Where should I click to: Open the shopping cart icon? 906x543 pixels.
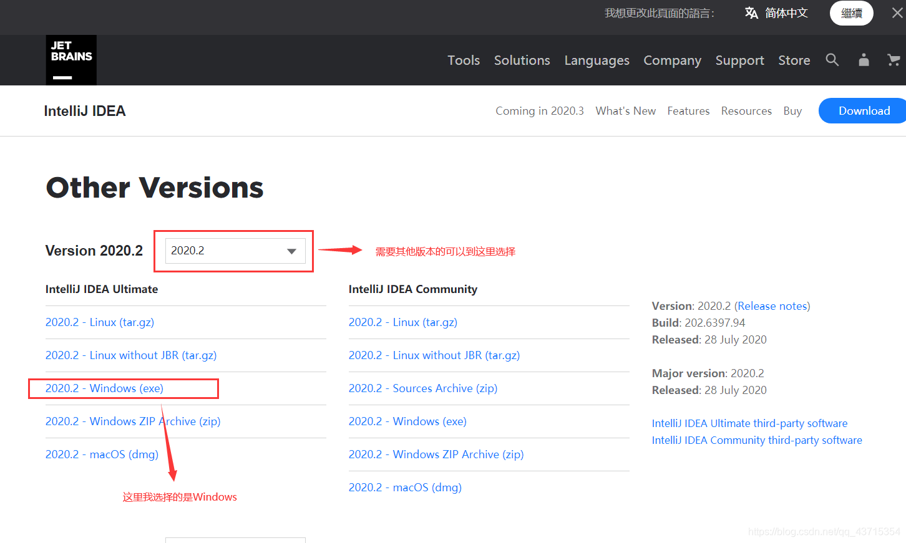(894, 60)
